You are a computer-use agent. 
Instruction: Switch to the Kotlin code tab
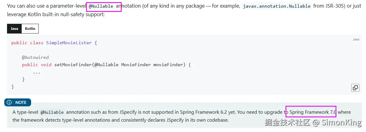(x=30, y=29)
